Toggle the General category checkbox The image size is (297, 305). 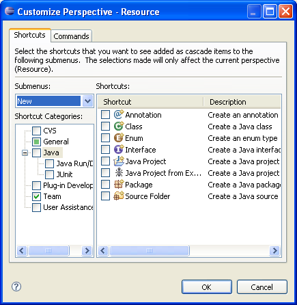click(x=36, y=142)
